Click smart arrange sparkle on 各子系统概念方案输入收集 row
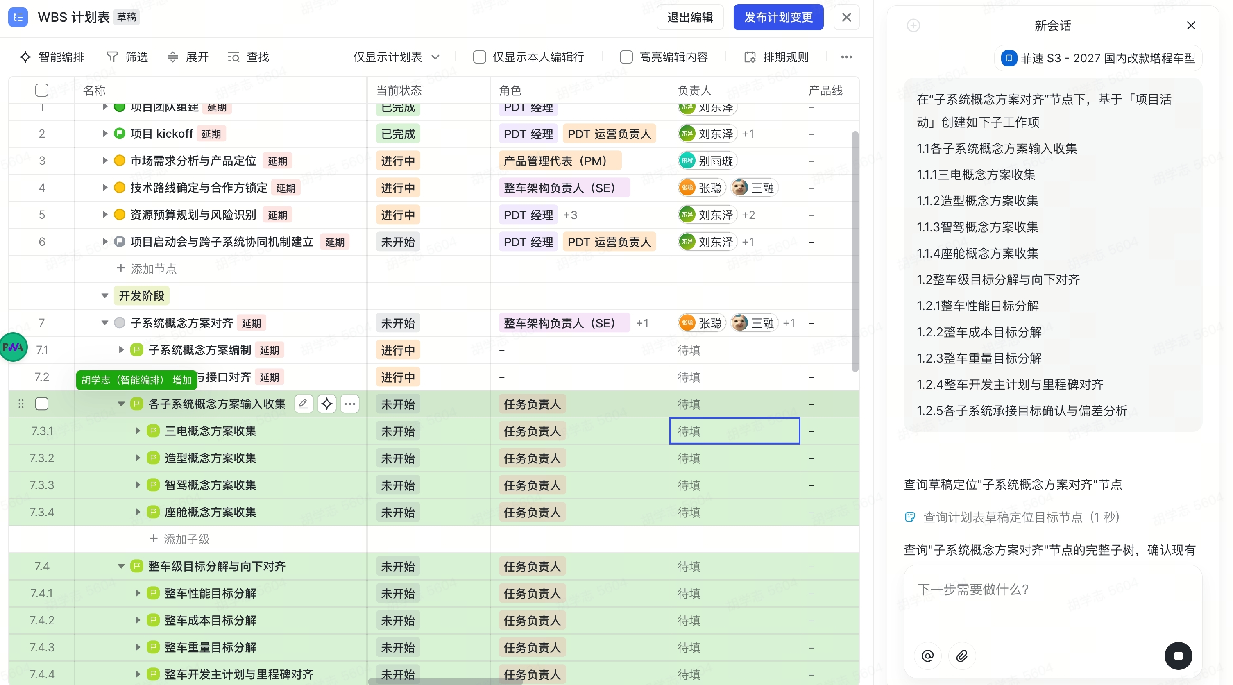The height and width of the screenshot is (685, 1233). pos(327,404)
